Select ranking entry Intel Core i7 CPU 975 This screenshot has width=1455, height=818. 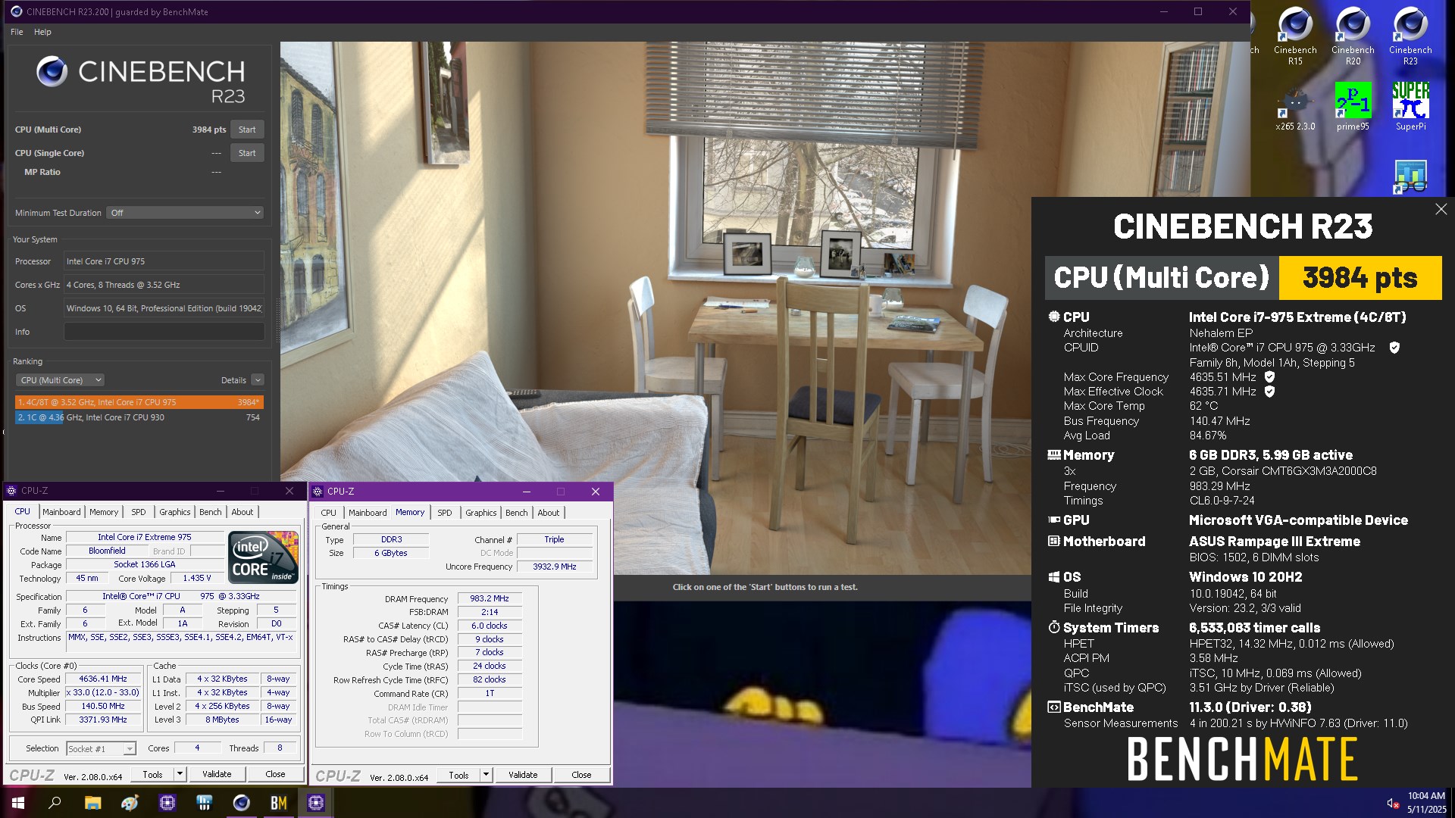(139, 402)
